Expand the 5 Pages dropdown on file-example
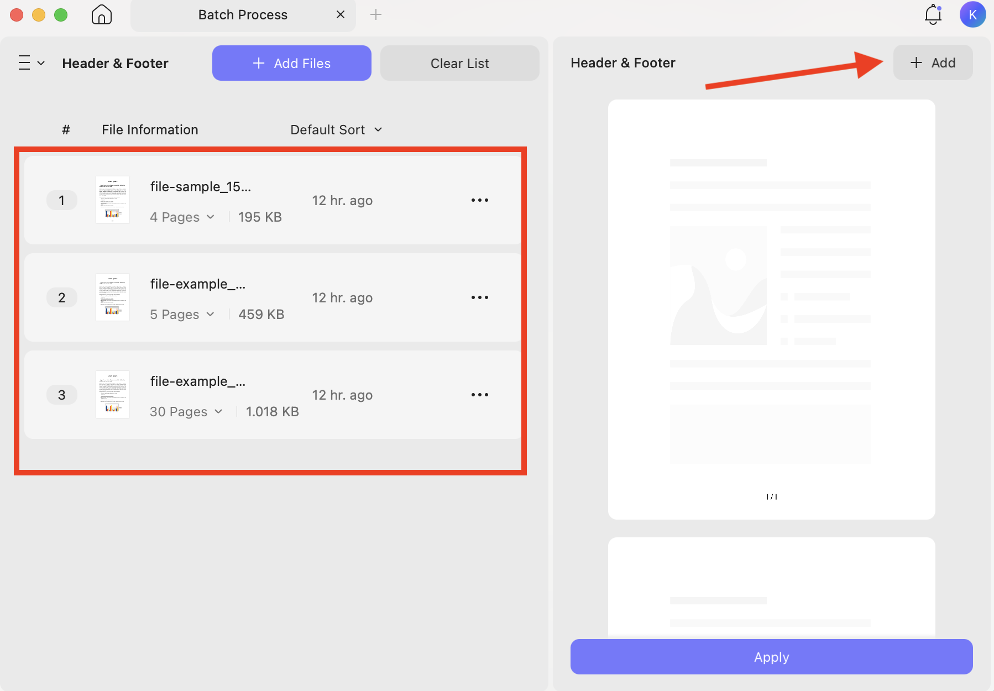The height and width of the screenshot is (691, 994). [x=182, y=314]
